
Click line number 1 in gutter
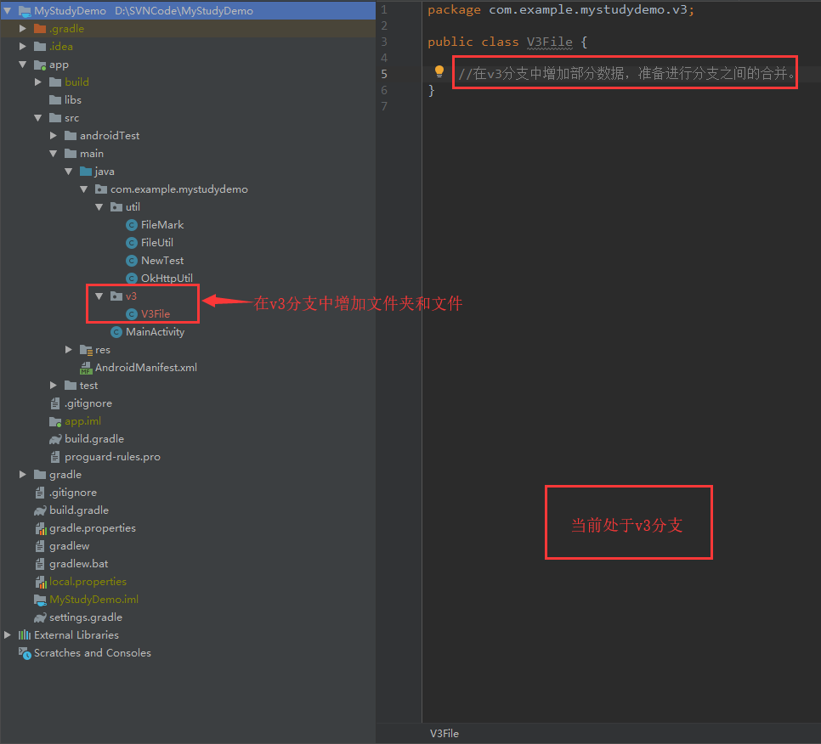[x=384, y=10]
